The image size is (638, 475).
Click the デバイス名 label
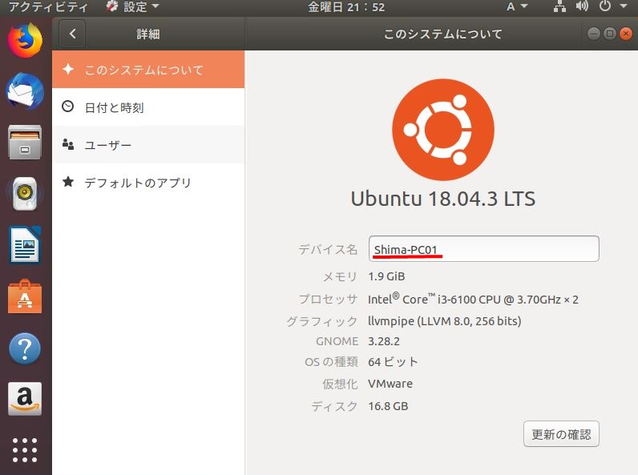(328, 249)
